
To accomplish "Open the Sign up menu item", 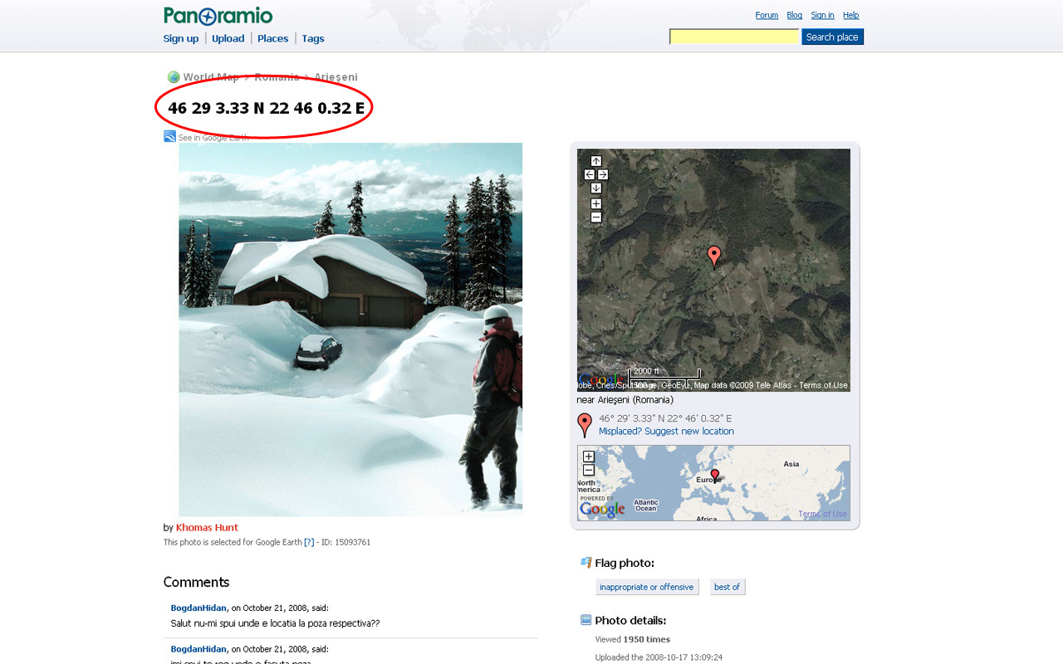I will pos(181,39).
